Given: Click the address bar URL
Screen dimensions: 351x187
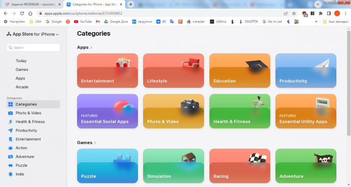Looking at the screenshot, I should coord(83,13).
